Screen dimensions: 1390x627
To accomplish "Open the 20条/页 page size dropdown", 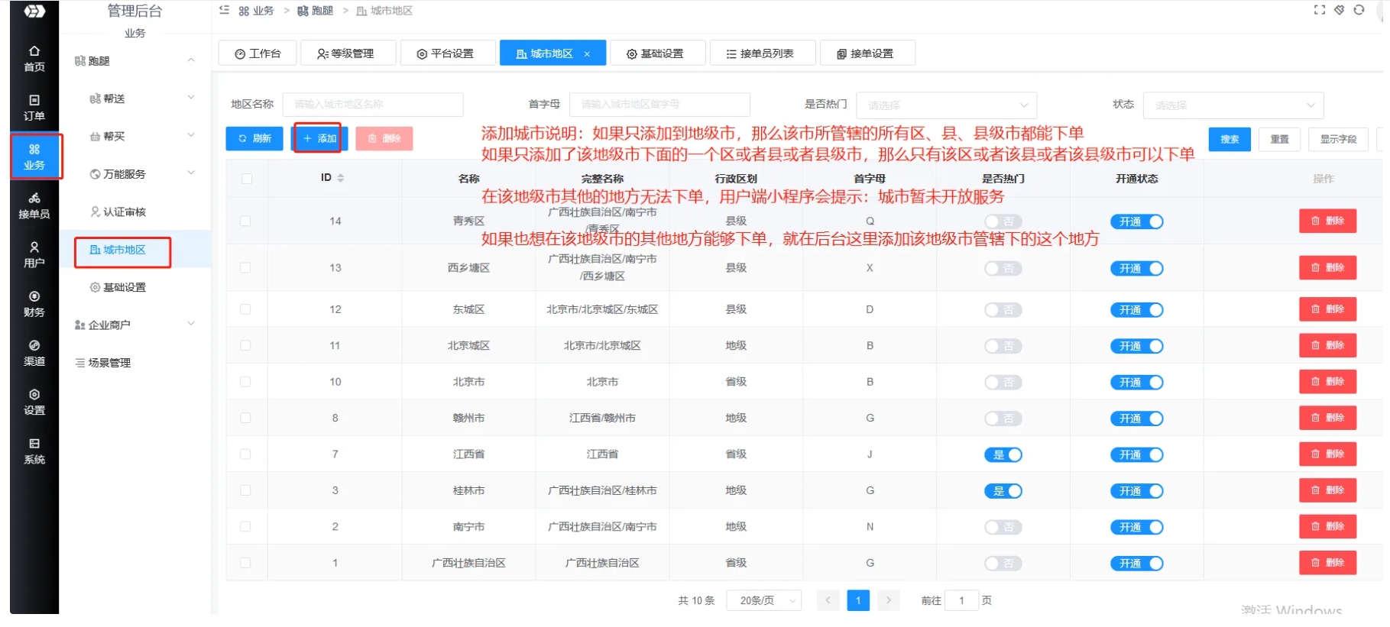I will tap(763, 601).
